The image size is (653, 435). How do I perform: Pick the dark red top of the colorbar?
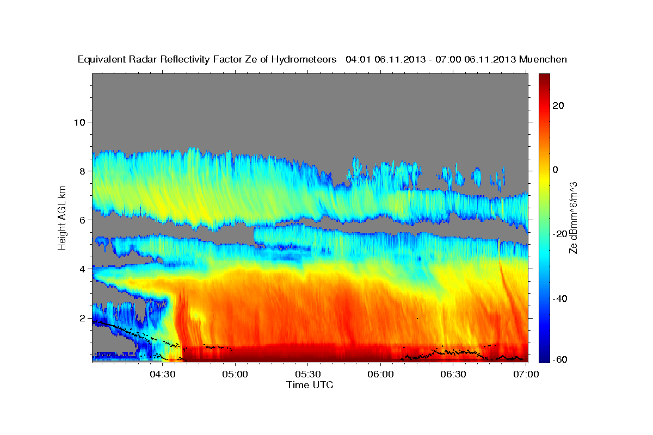tap(544, 77)
